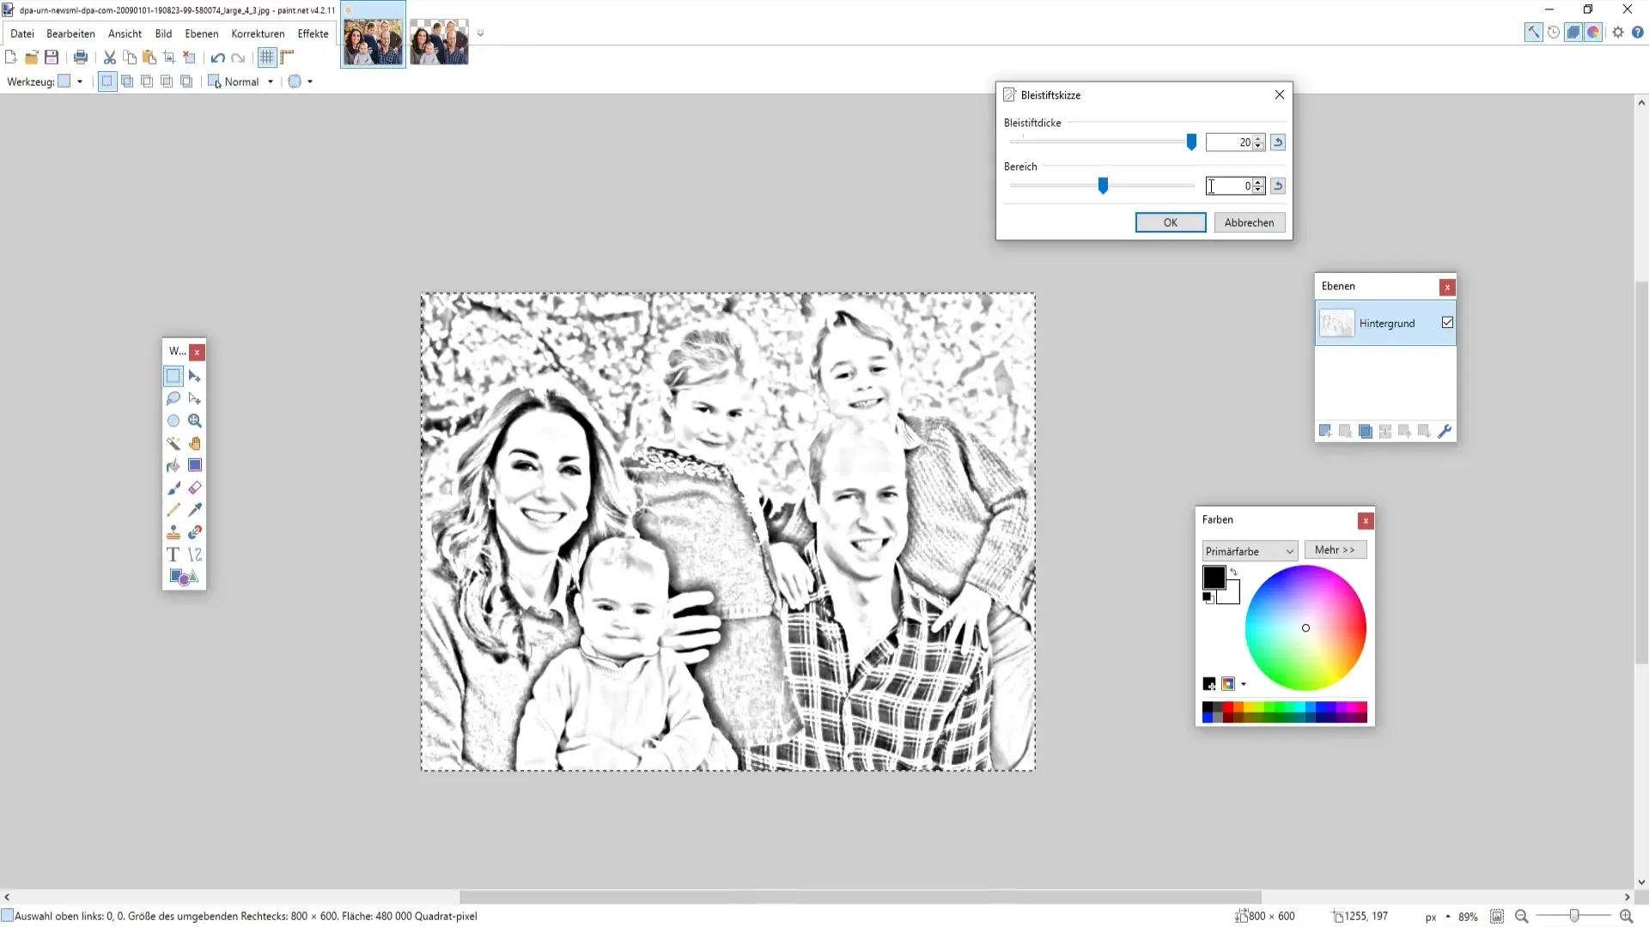Select the Gradient tool
1649x927 pixels.
(x=195, y=465)
